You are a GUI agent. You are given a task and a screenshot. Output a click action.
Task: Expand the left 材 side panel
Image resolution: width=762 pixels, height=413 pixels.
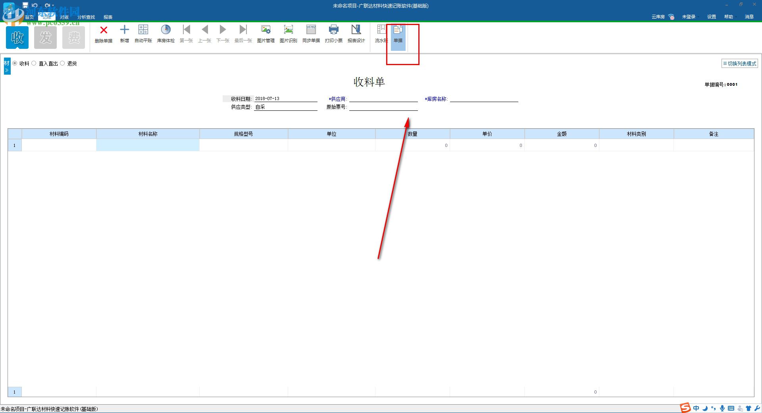point(6,66)
